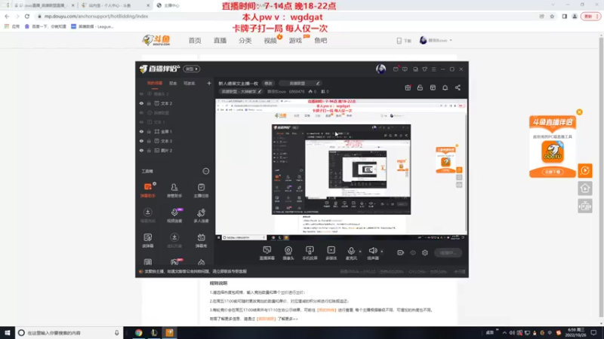604x339 pixels.
Task: Click the gift box icon with red dot
Action: pyautogui.click(x=408, y=87)
